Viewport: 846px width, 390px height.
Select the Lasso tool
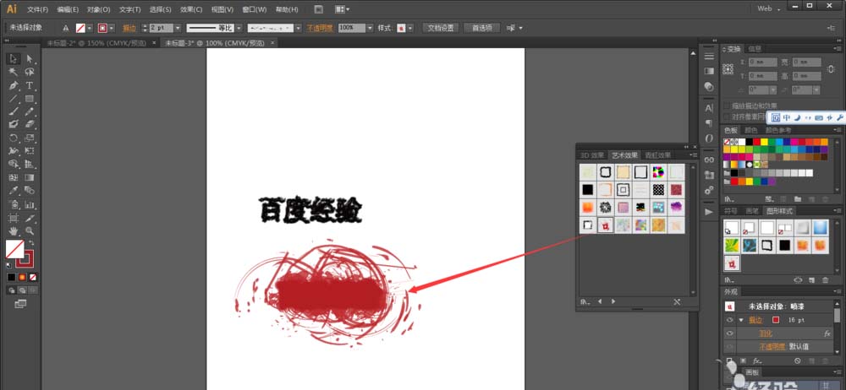(30, 72)
